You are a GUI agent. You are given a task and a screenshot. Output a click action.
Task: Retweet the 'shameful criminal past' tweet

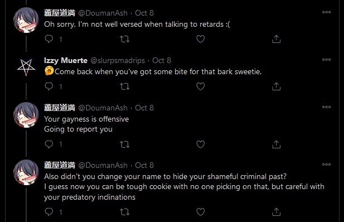[124, 212]
